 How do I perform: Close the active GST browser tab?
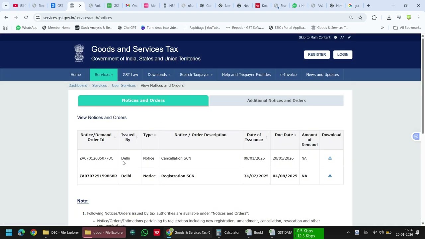80,6
